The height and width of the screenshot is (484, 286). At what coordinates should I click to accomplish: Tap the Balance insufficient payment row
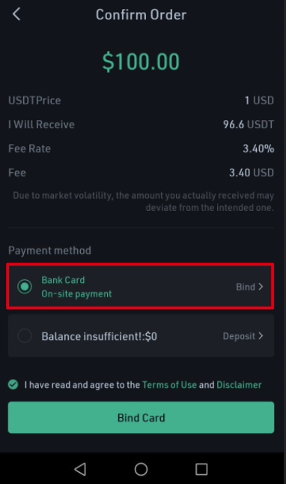[x=141, y=336]
